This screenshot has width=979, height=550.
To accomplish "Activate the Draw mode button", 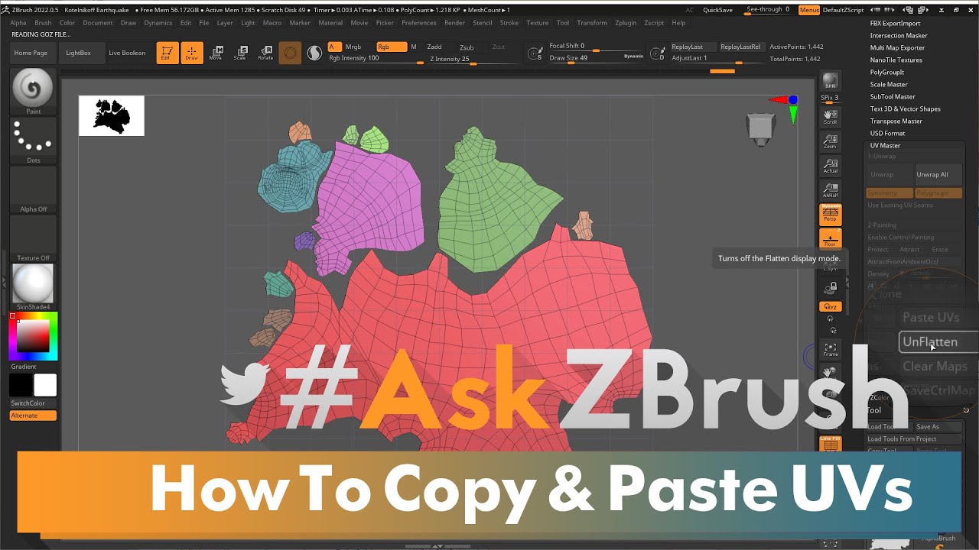I will 192,53.
